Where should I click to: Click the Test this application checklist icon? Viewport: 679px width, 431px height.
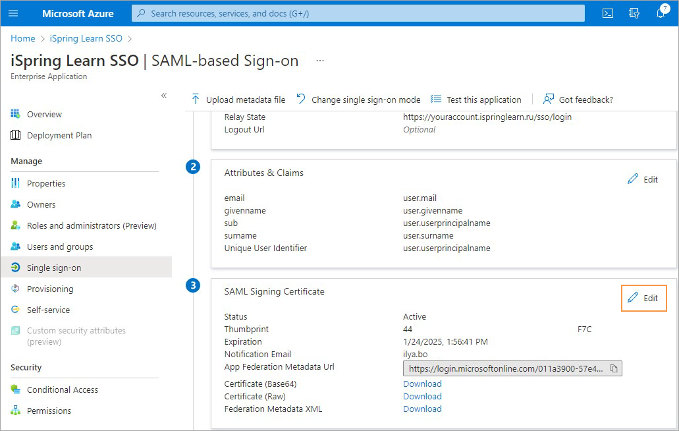(x=435, y=100)
